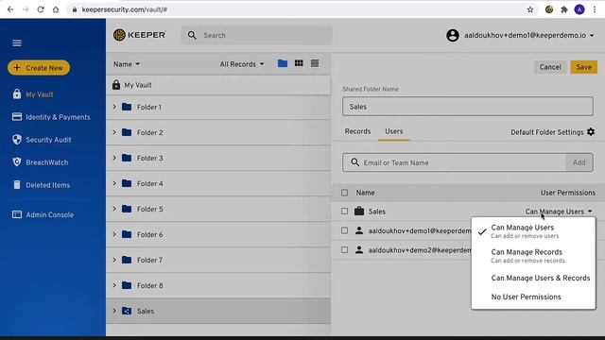This screenshot has height=340, width=605.
Task: Reload the browser page
Action: point(41,9)
